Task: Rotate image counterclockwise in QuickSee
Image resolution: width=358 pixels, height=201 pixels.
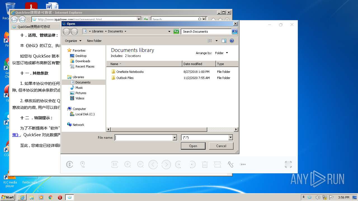Action: pos(178,164)
